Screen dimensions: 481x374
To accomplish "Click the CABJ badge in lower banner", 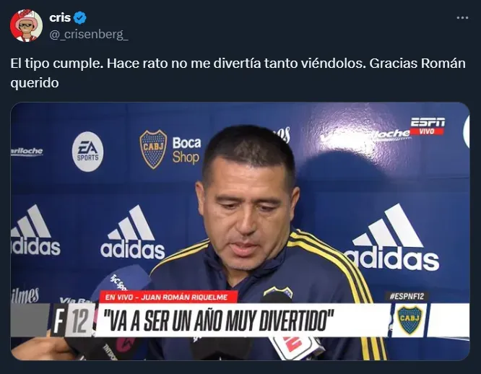I will point(409,321).
